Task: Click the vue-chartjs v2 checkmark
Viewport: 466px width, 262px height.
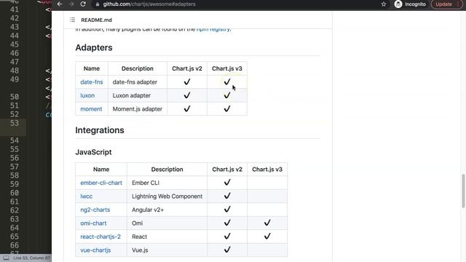Action: point(227,250)
